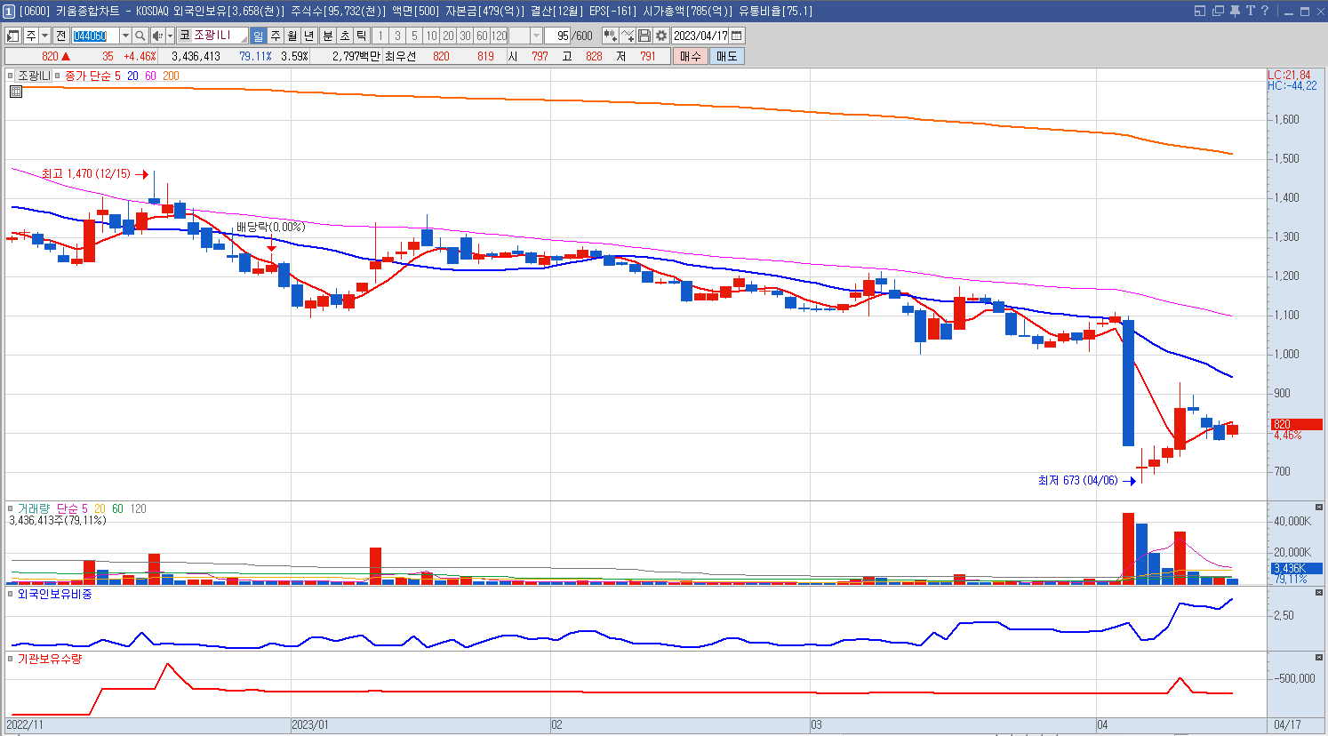Viewport: 1328px width, 736px height.
Task: Click the T font size icon in the title bar
Action: [1251, 11]
